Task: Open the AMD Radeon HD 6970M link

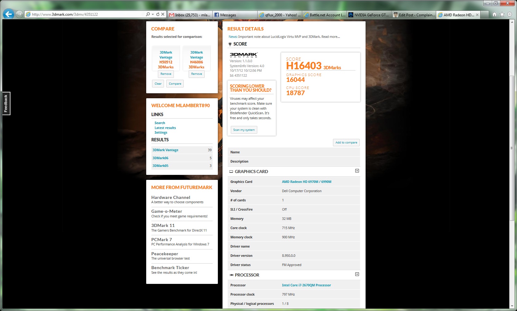Action: (307, 182)
